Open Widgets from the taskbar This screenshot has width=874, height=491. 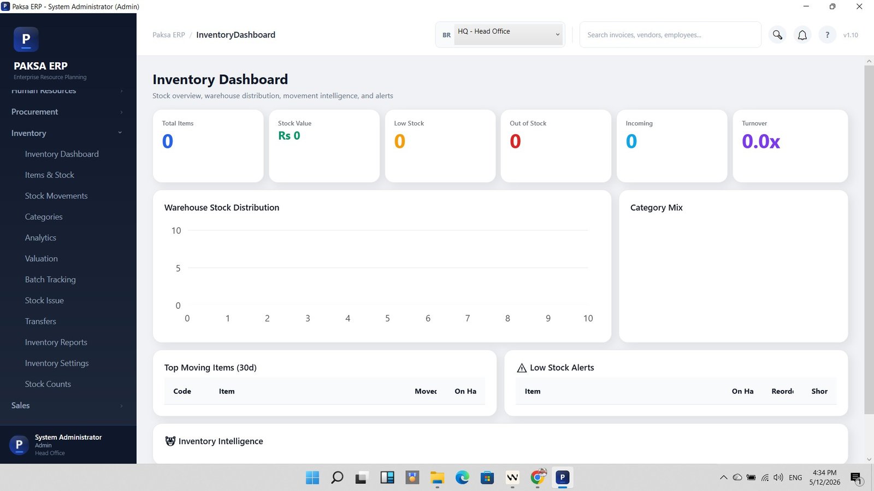point(387,478)
